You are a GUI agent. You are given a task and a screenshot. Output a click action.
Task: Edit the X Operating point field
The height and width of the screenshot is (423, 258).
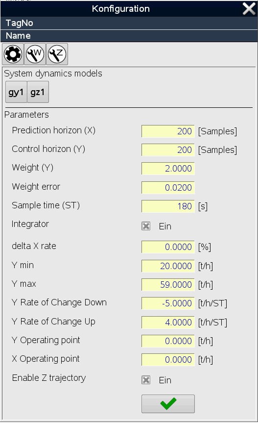point(168,360)
